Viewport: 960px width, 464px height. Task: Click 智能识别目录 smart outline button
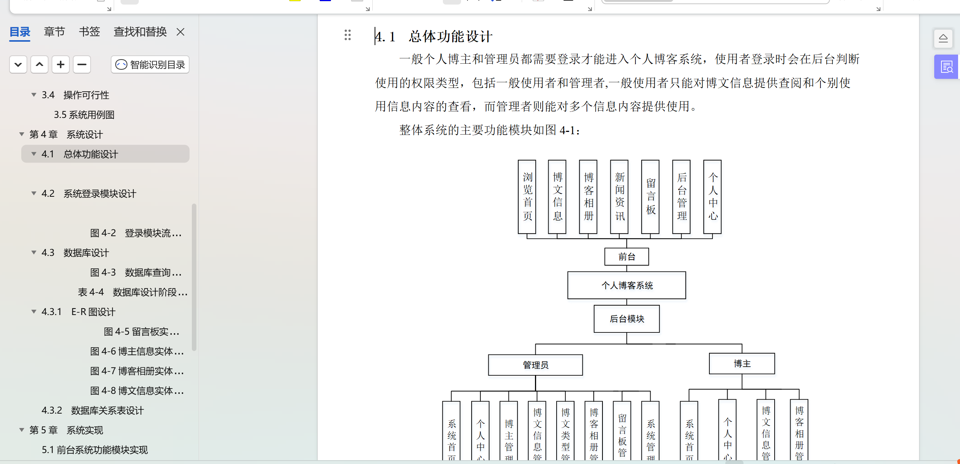(150, 64)
